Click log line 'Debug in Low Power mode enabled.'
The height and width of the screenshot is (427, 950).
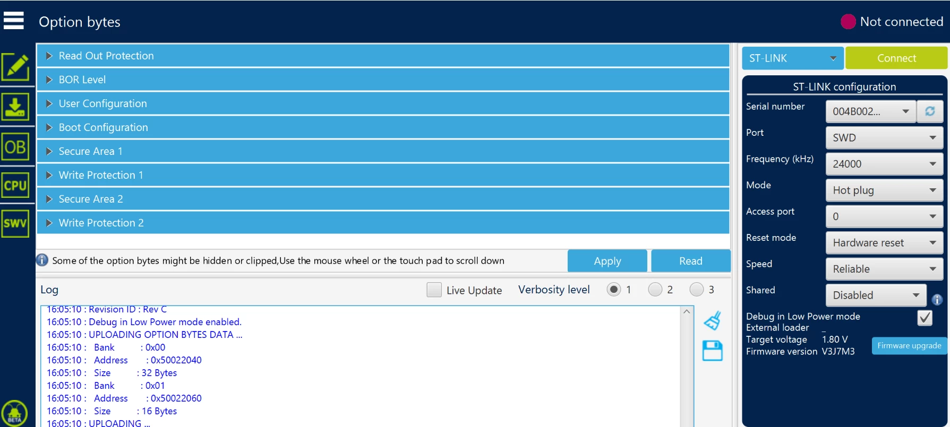click(x=144, y=322)
